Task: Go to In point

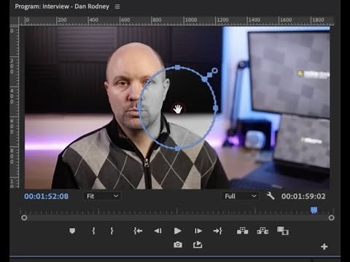Action: [138, 231]
